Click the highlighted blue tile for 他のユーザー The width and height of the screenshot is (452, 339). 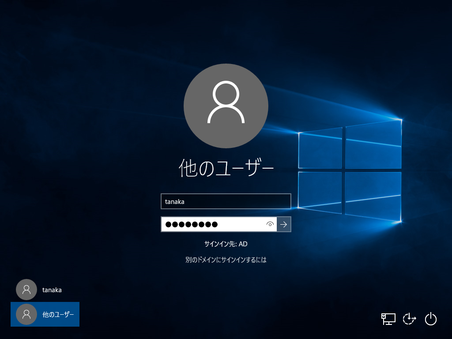click(x=45, y=314)
